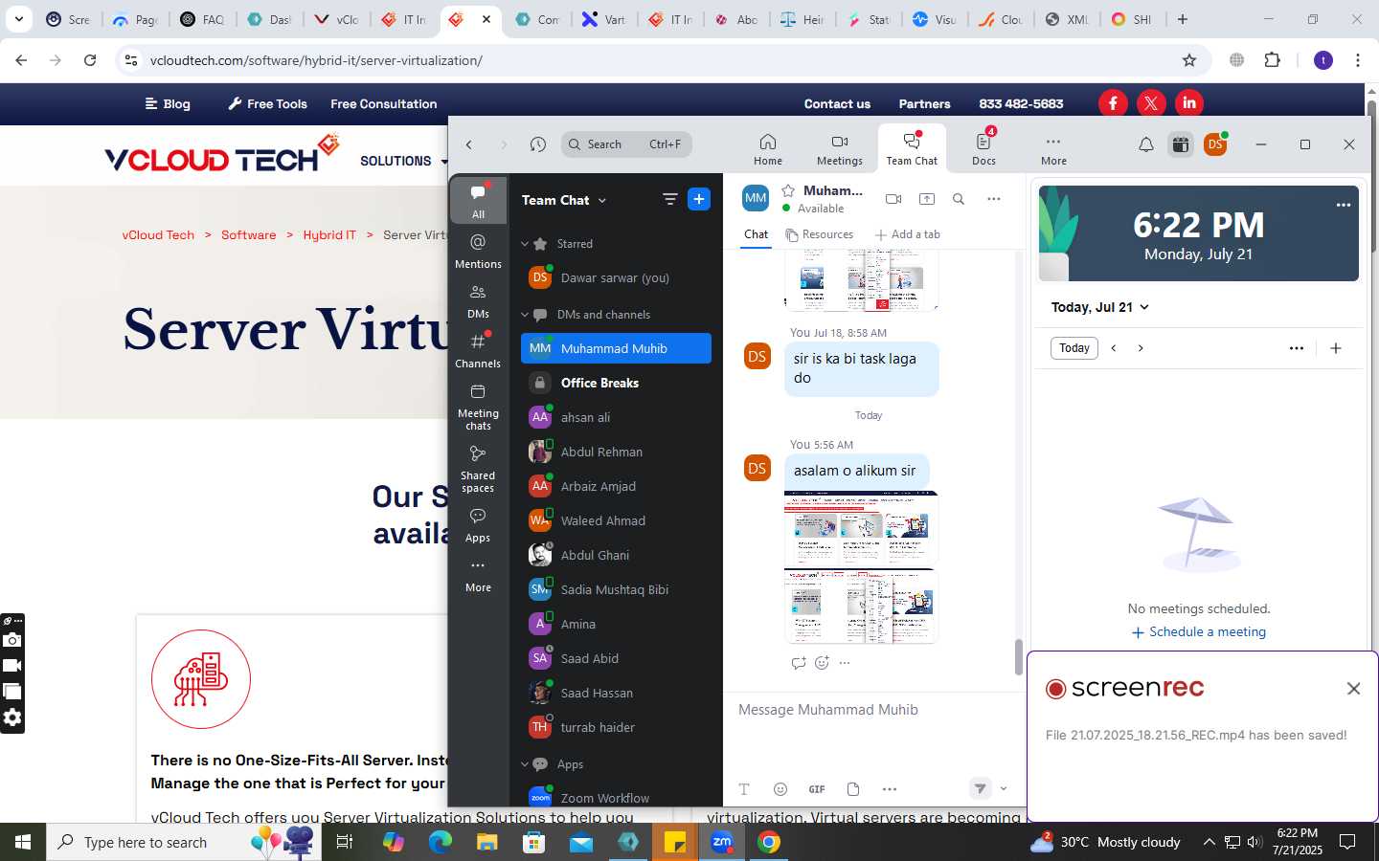This screenshot has width=1379, height=861.
Task: Open Meeting chats in the sidebar
Action: [x=478, y=406]
